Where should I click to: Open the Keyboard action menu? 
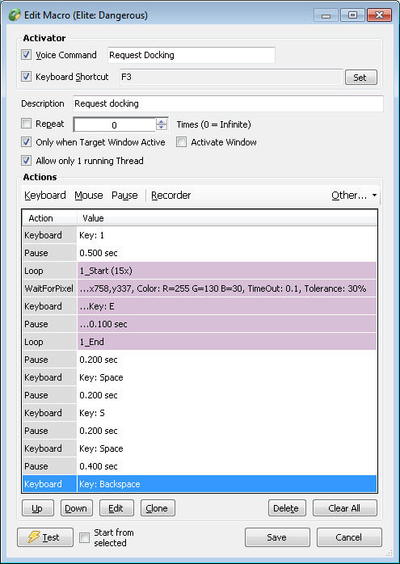[x=45, y=196]
